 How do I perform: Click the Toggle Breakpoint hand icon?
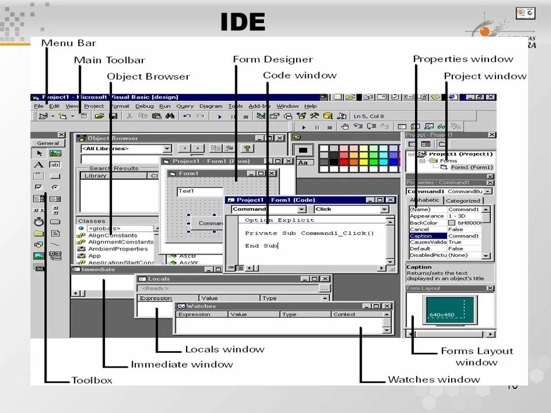[x=345, y=127]
